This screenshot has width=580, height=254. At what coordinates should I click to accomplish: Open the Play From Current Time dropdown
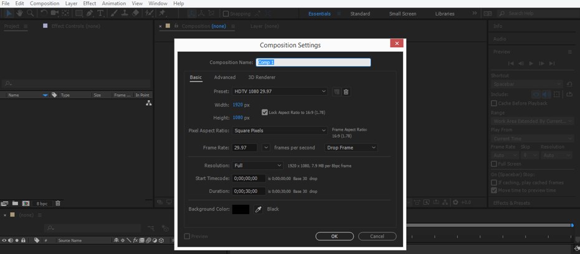[532, 139]
